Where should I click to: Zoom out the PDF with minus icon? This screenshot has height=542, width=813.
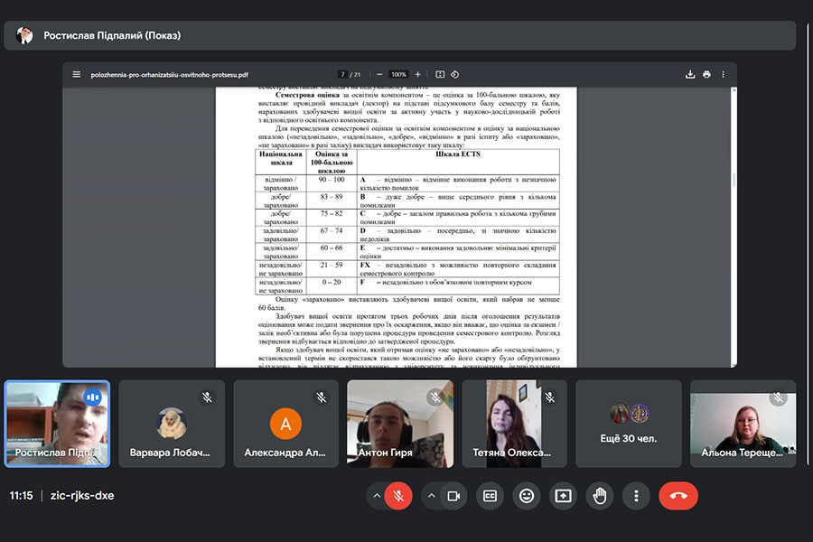pos(379,74)
